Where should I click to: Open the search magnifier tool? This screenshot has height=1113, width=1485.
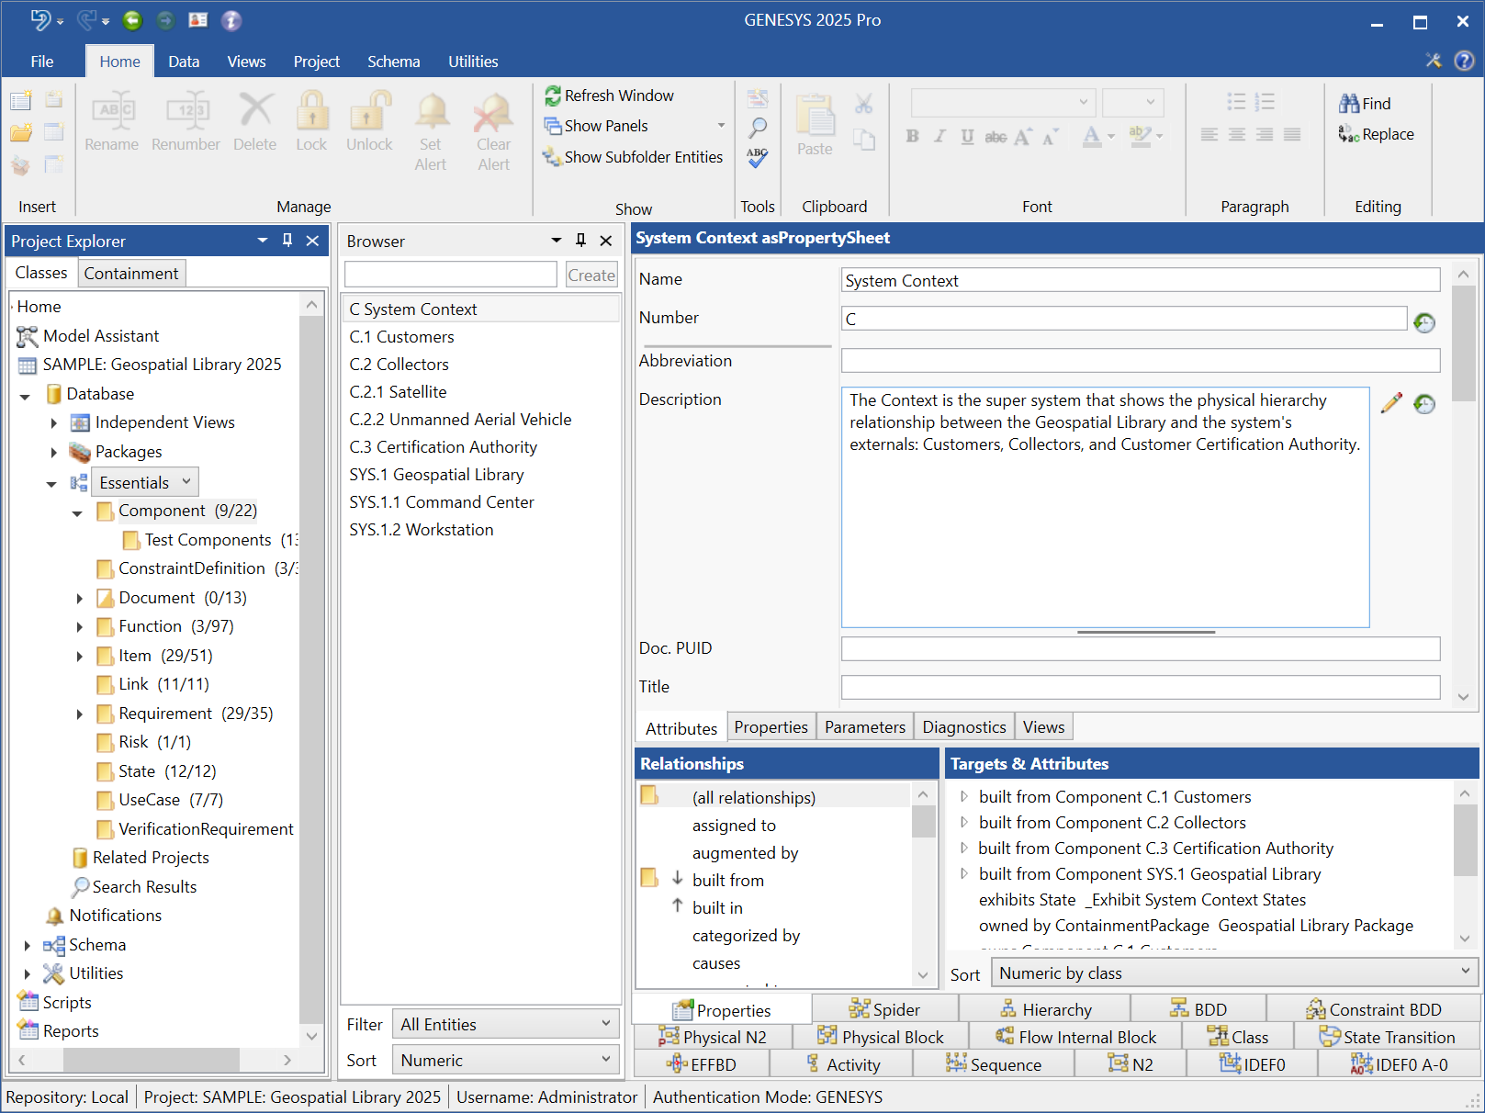(x=757, y=125)
